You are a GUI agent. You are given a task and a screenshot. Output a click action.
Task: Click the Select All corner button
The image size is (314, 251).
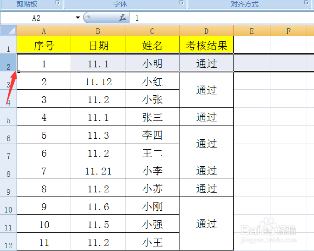pos(8,31)
